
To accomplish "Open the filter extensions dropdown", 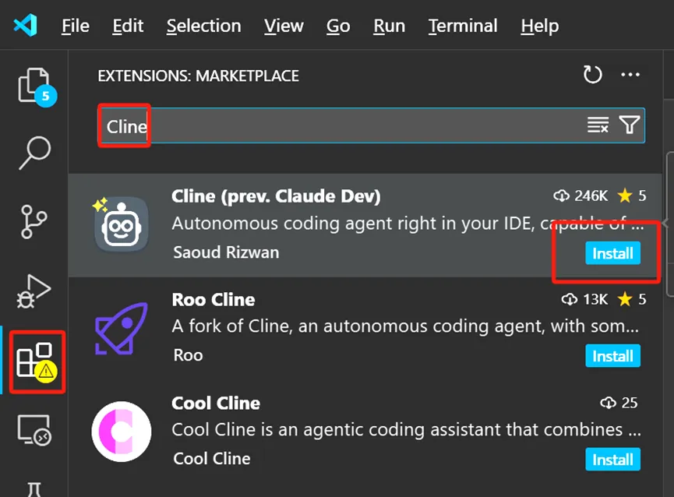I will pos(630,125).
